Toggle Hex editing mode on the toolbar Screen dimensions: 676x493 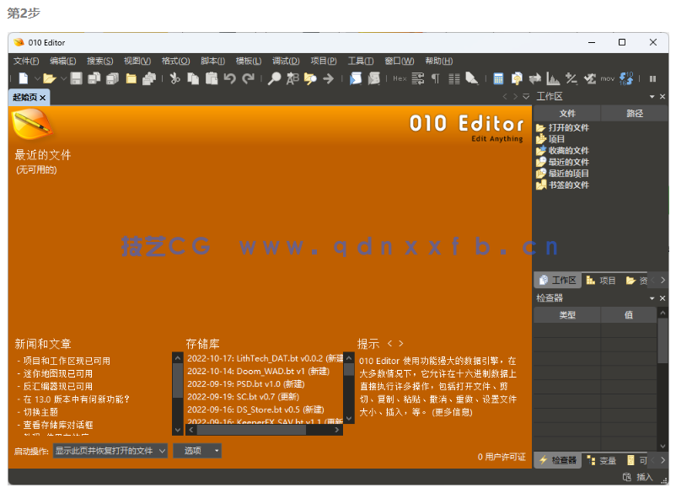400,78
